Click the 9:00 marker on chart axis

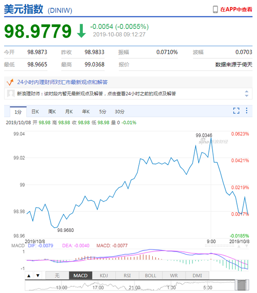coord(211,241)
